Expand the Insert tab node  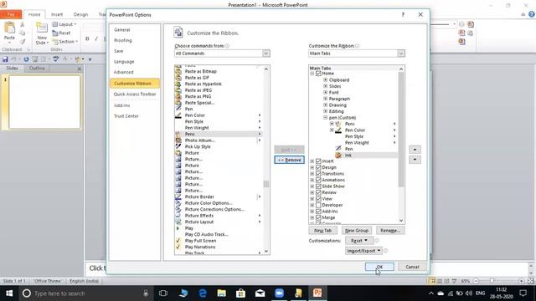point(312,161)
